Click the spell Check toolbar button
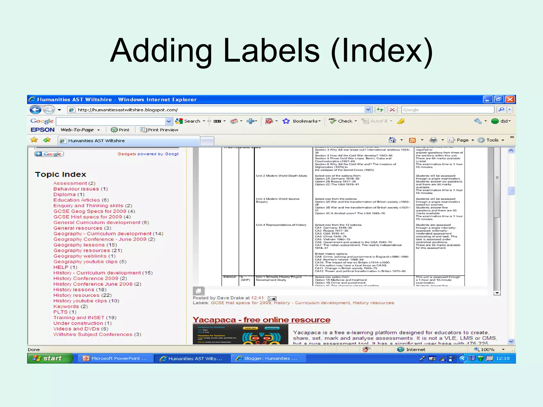The width and height of the screenshot is (543, 407). (340, 121)
